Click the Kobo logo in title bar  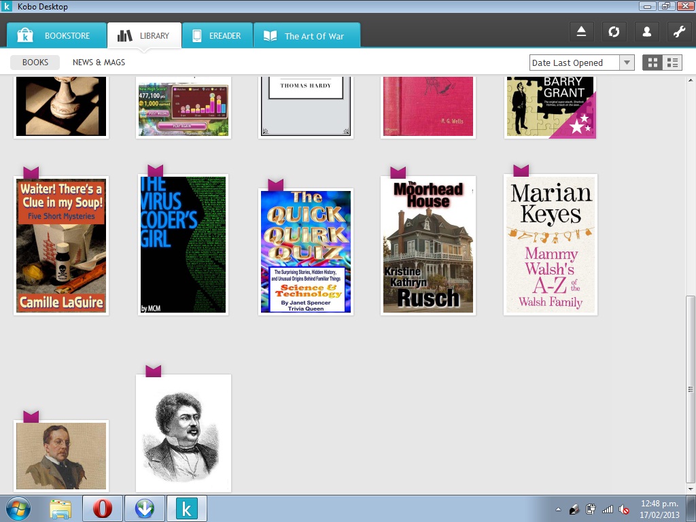[x=7, y=6]
